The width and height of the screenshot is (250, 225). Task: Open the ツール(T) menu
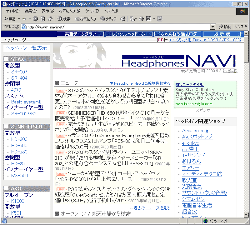pyautogui.click(x=92, y=11)
